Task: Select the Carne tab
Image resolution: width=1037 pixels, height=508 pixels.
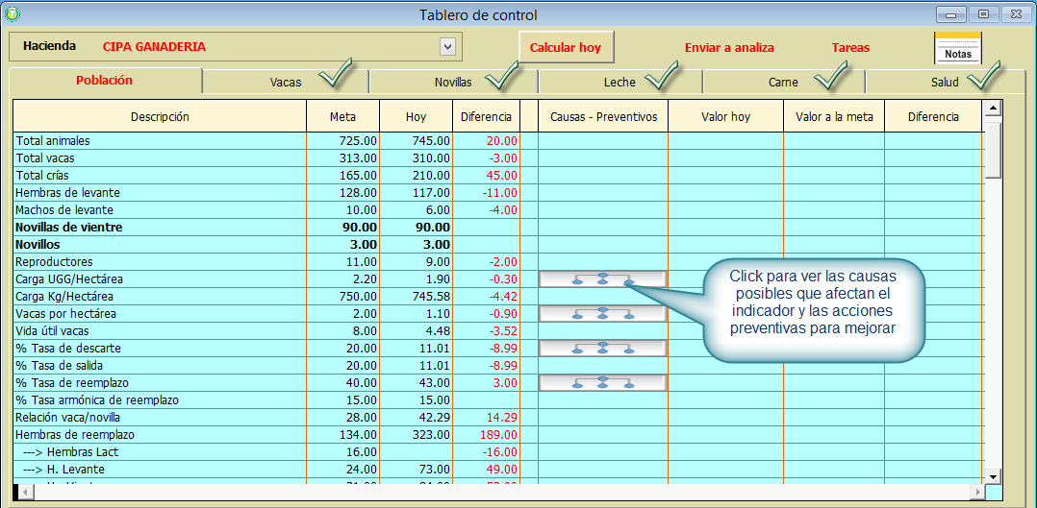Action: 782,83
